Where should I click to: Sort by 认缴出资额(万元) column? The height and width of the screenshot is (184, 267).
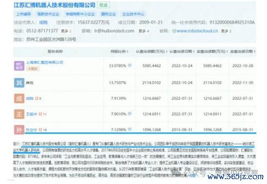click(151, 51)
